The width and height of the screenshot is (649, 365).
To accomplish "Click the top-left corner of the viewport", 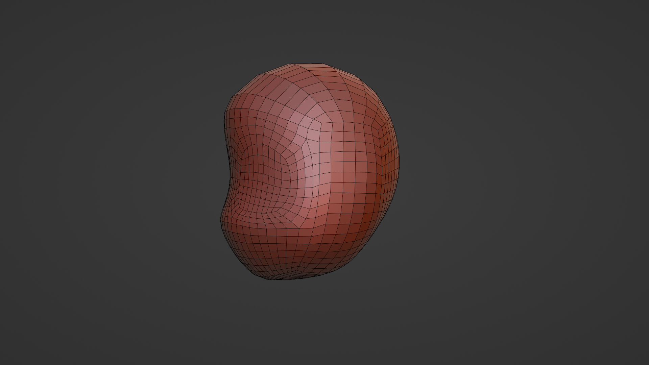I will click(x=1, y=1).
